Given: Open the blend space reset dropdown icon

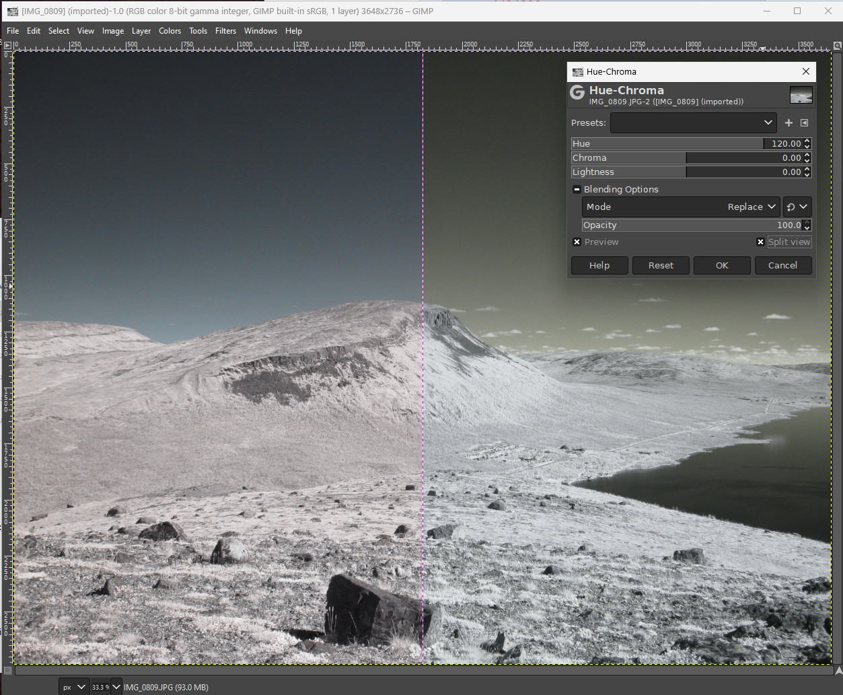Looking at the screenshot, I should (797, 207).
